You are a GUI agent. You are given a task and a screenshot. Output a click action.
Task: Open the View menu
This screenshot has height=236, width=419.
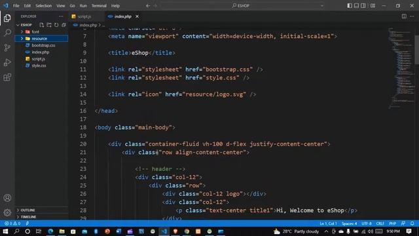(x=61, y=6)
